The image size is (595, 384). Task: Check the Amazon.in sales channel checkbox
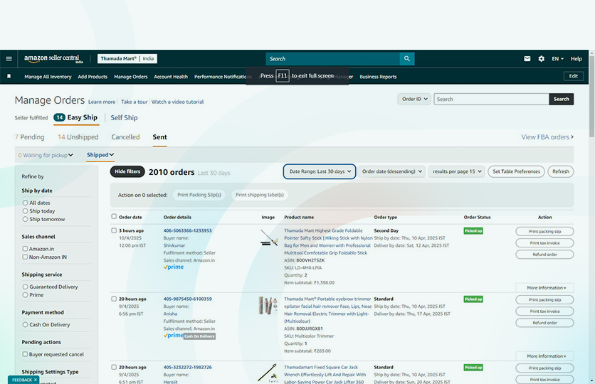(26, 249)
